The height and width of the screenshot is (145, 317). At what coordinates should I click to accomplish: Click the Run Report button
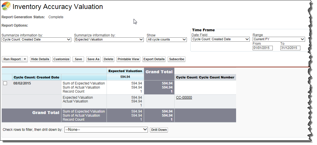pos(12,59)
